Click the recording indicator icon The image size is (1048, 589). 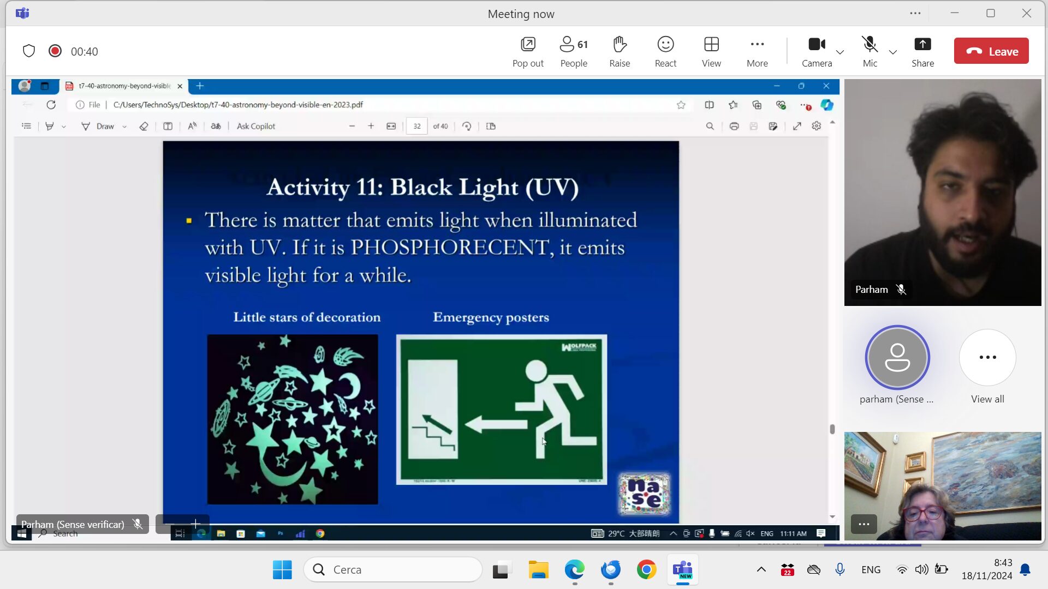click(55, 51)
